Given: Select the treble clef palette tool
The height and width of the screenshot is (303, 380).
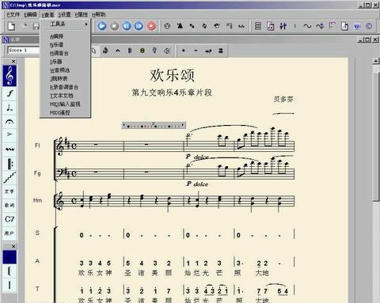Looking at the screenshot, I should click(x=9, y=76).
